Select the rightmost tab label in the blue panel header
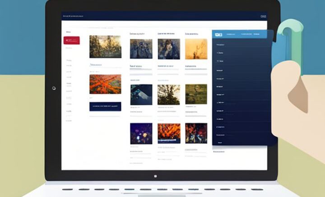This screenshot has width=325, height=197. click(x=256, y=34)
